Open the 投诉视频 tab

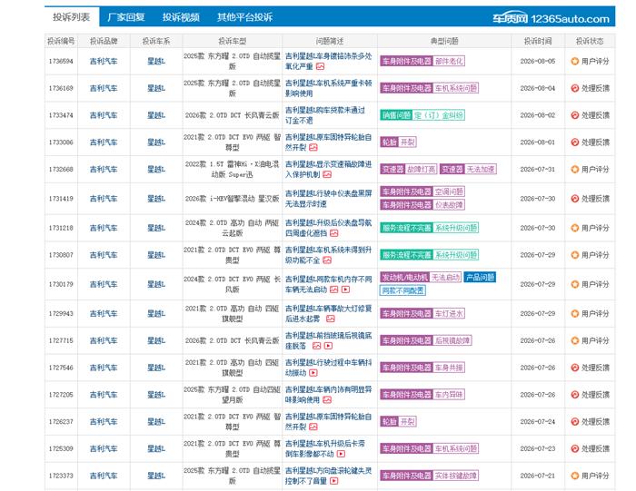point(181,17)
